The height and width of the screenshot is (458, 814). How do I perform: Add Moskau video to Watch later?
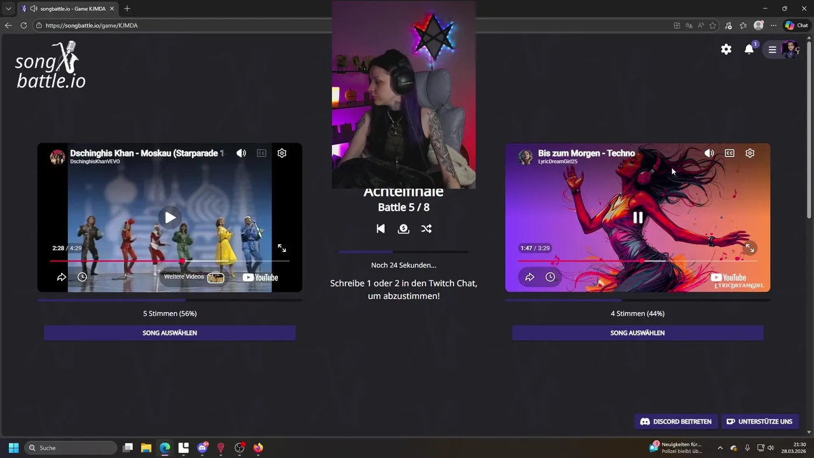point(82,277)
